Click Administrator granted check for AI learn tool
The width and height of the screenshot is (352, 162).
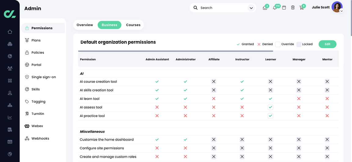pyautogui.click(x=185, y=99)
